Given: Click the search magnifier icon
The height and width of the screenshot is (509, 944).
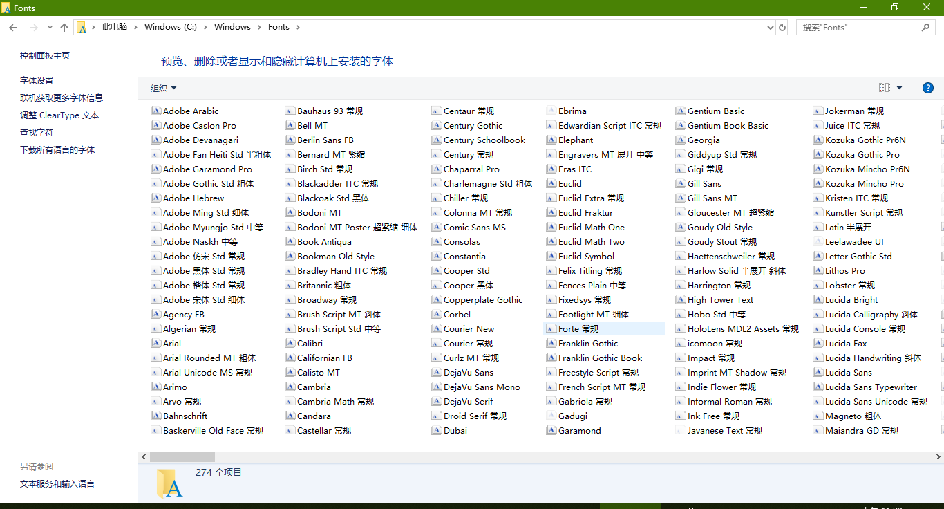Looking at the screenshot, I should [x=925, y=27].
